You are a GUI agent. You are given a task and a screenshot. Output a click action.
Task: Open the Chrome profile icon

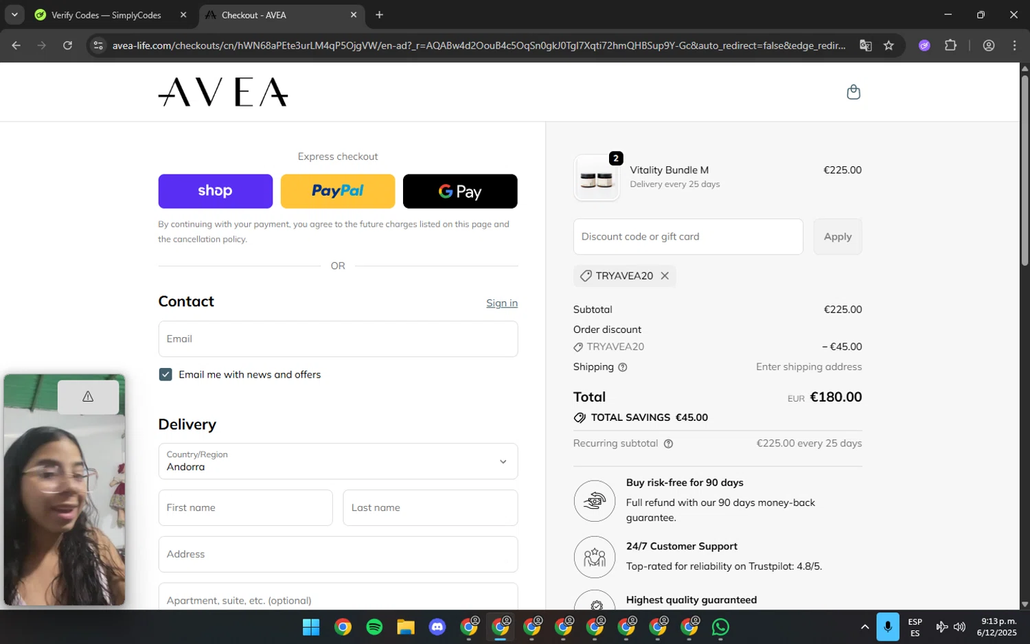pyautogui.click(x=989, y=45)
